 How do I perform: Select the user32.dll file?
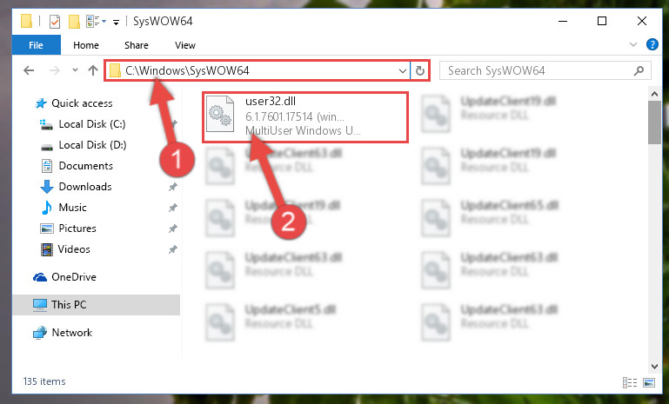point(304,116)
